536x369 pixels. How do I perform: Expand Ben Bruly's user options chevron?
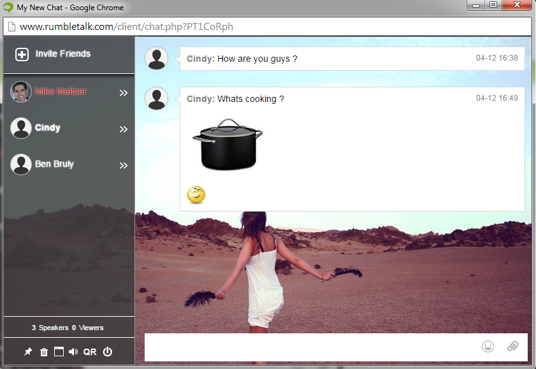tap(123, 165)
